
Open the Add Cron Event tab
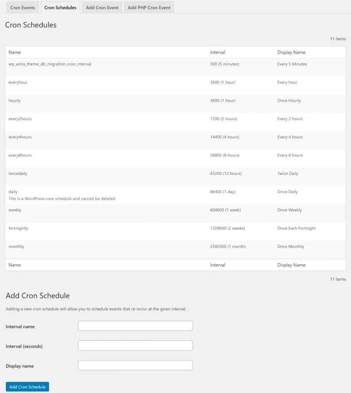click(102, 7)
